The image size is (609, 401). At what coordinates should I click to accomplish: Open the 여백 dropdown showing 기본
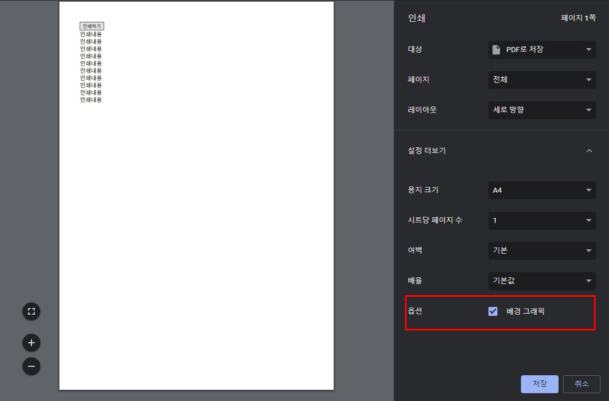point(542,250)
